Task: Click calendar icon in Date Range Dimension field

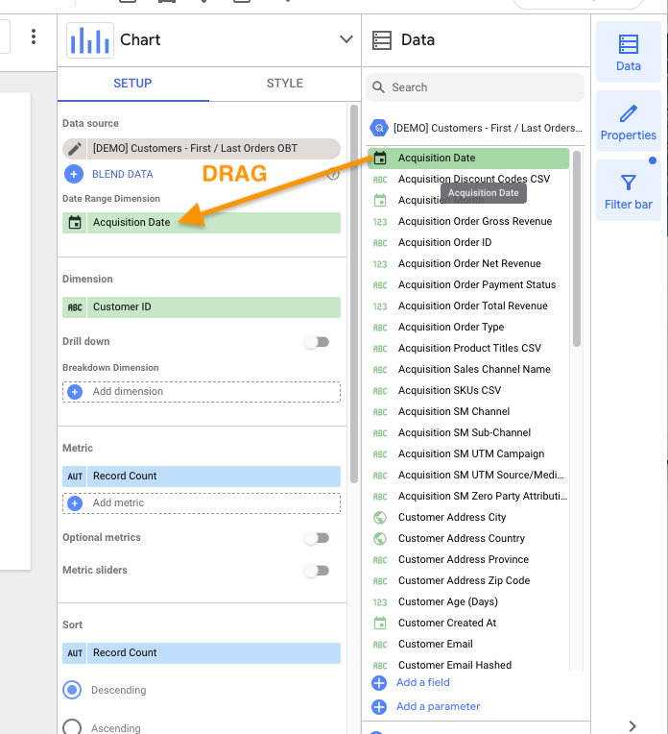Action: tap(75, 222)
